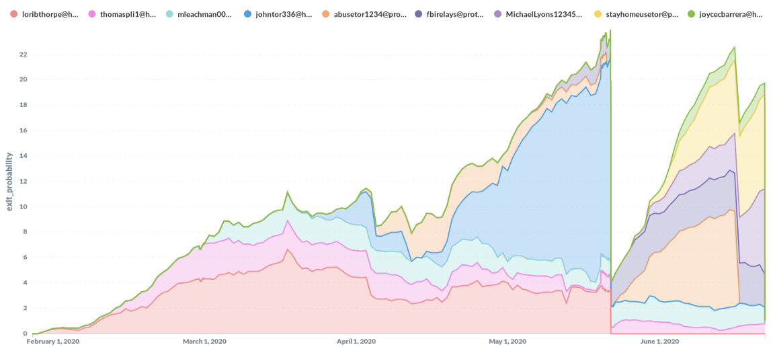Viewport: 773px width, 347px height.
Task: Toggle the thomaspli1 series legend label
Action: click(x=128, y=13)
